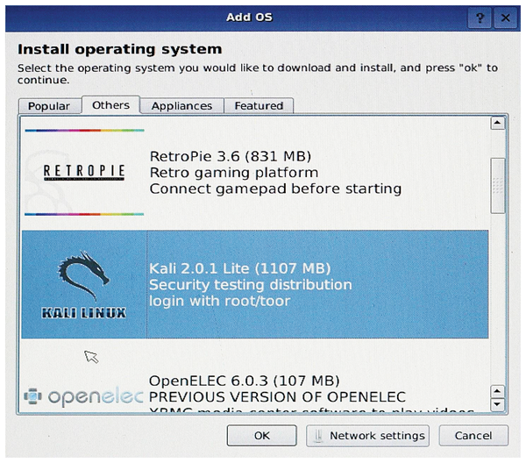This screenshot has width=526, height=463.
Task: Click "PREVIOUS VERSION OF OPENELEC" text
Action: pos(277,397)
